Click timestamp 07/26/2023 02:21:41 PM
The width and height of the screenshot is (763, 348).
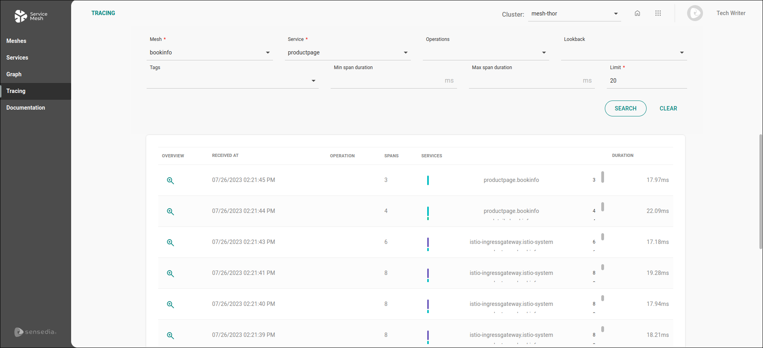pos(244,273)
